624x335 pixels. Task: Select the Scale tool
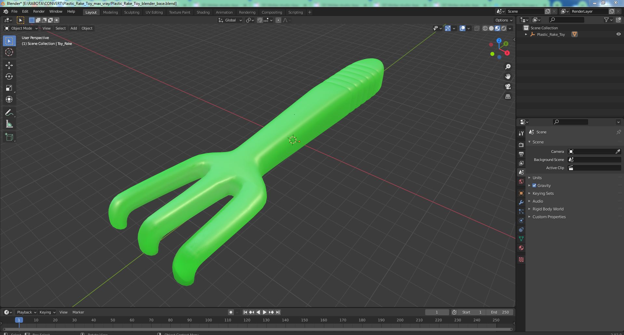[9, 88]
